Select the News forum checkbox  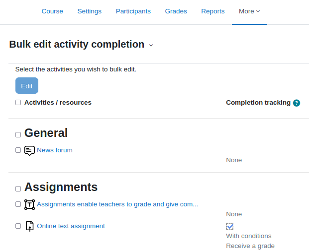point(18,150)
